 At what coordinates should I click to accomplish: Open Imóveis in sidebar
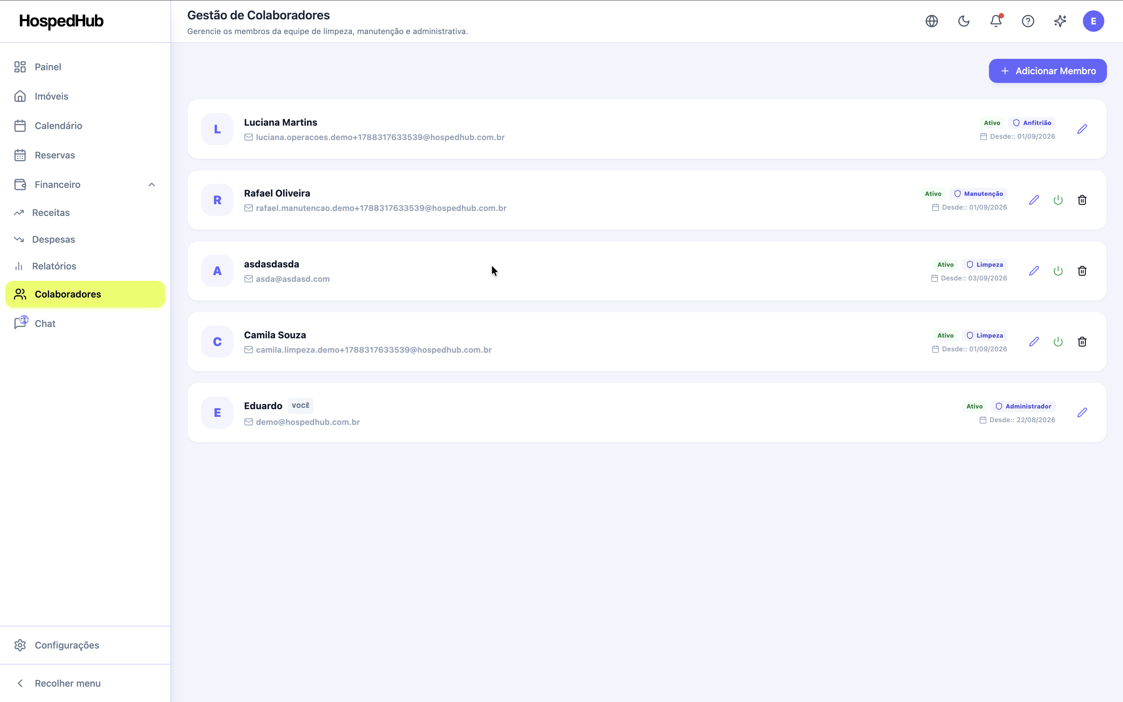click(85, 96)
